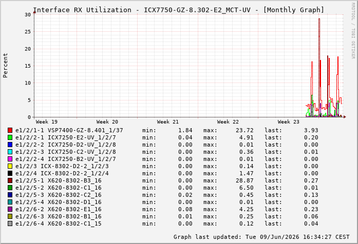Click the max value 23.72
This screenshot has height=244, width=358.
click(x=244, y=130)
